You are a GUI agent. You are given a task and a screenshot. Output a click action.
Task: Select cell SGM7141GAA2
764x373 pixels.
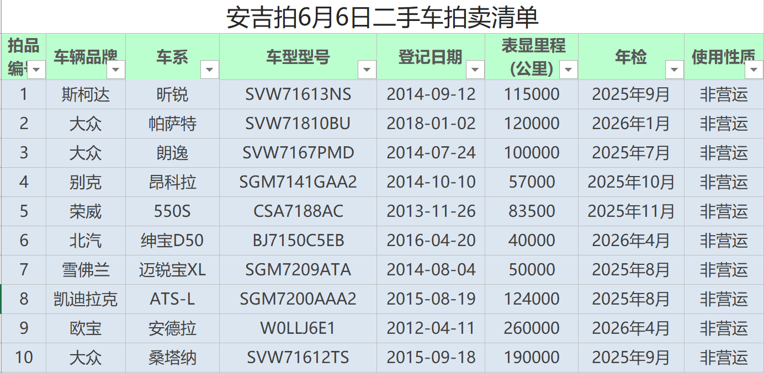click(x=298, y=182)
